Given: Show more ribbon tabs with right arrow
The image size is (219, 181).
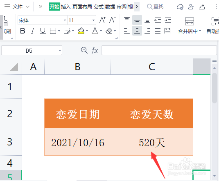Looking at the screenshot, I should tap(137, 7).
